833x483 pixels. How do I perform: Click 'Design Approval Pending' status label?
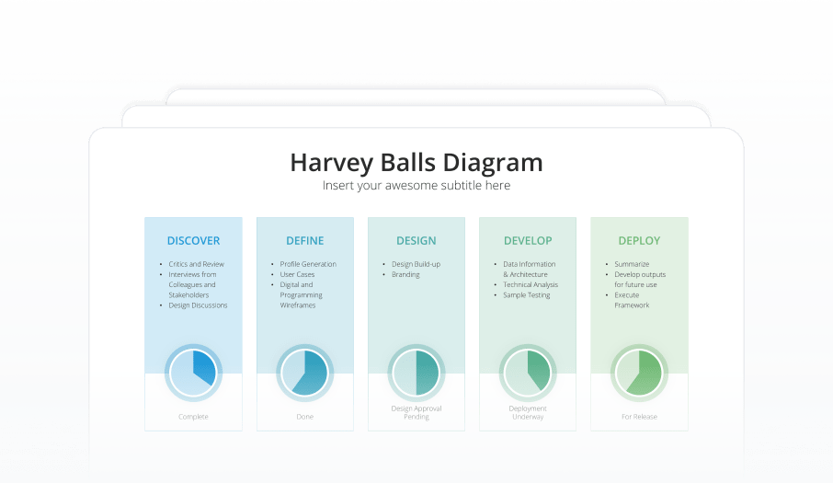pos(416,412)
